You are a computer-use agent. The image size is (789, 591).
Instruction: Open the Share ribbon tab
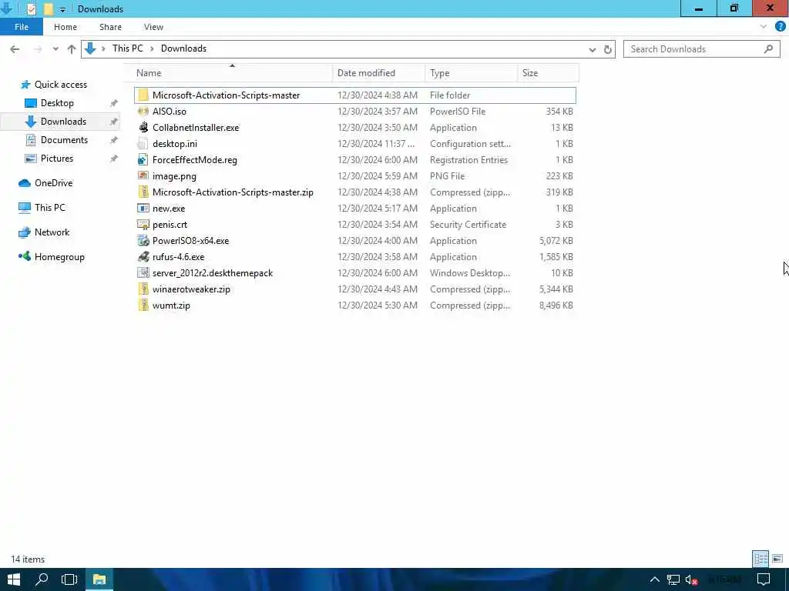pyautogui.click(x=110, y=27)
